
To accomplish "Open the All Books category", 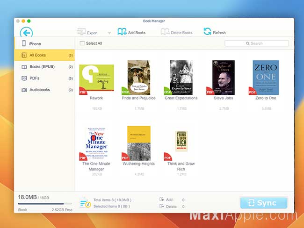I will point(44,55).
